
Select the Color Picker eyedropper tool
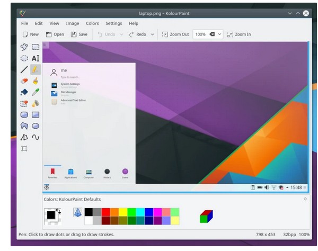(36, 92)
